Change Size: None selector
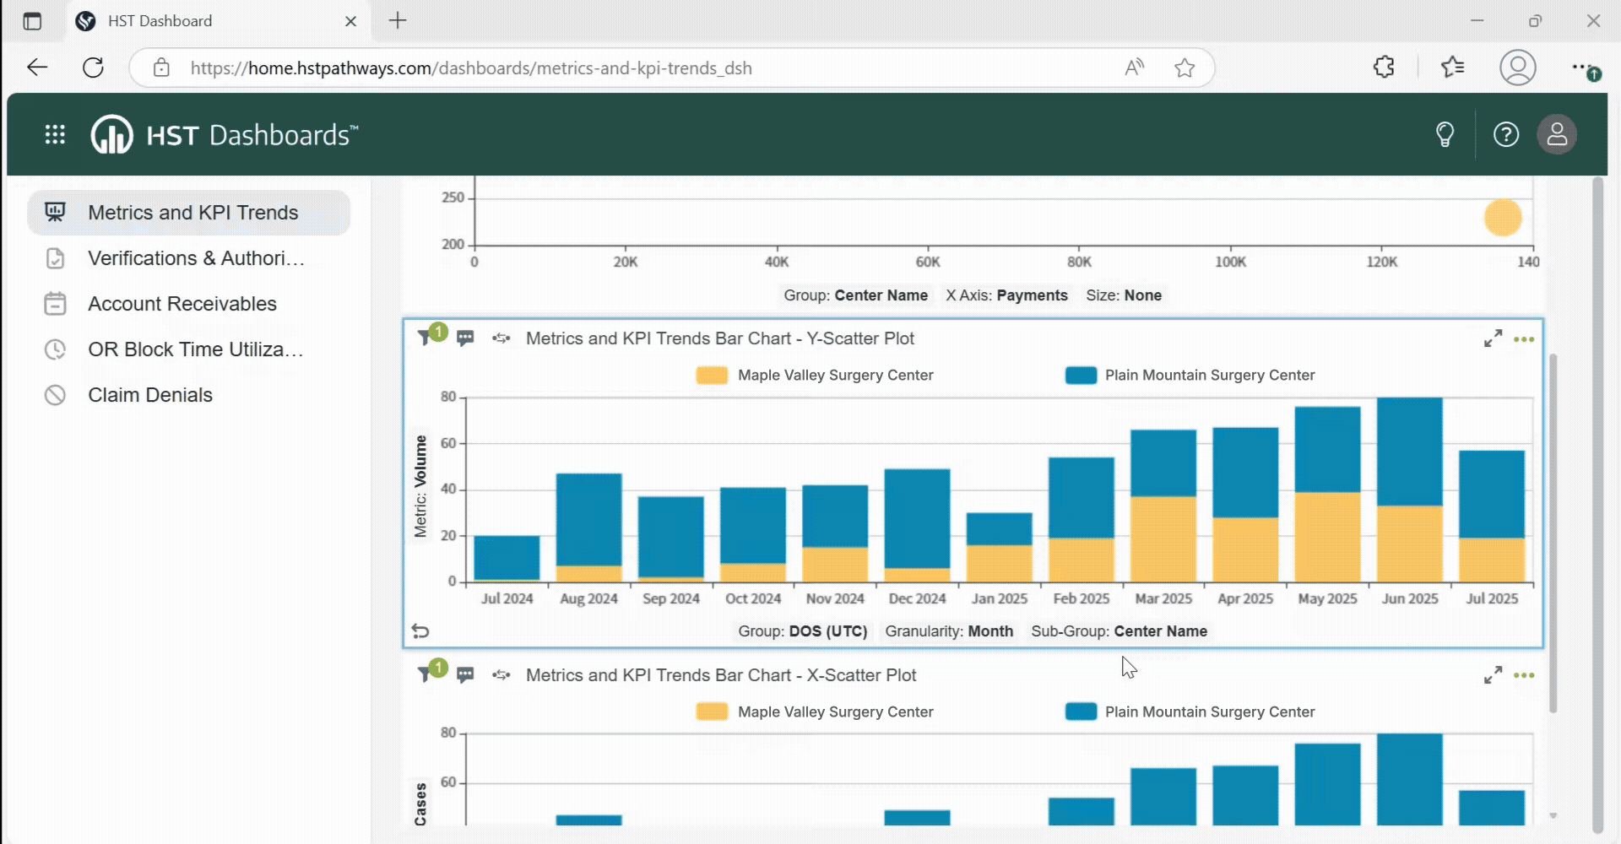The width and height of the screenshot is (1621, 844). click(x=1124, y=295)
